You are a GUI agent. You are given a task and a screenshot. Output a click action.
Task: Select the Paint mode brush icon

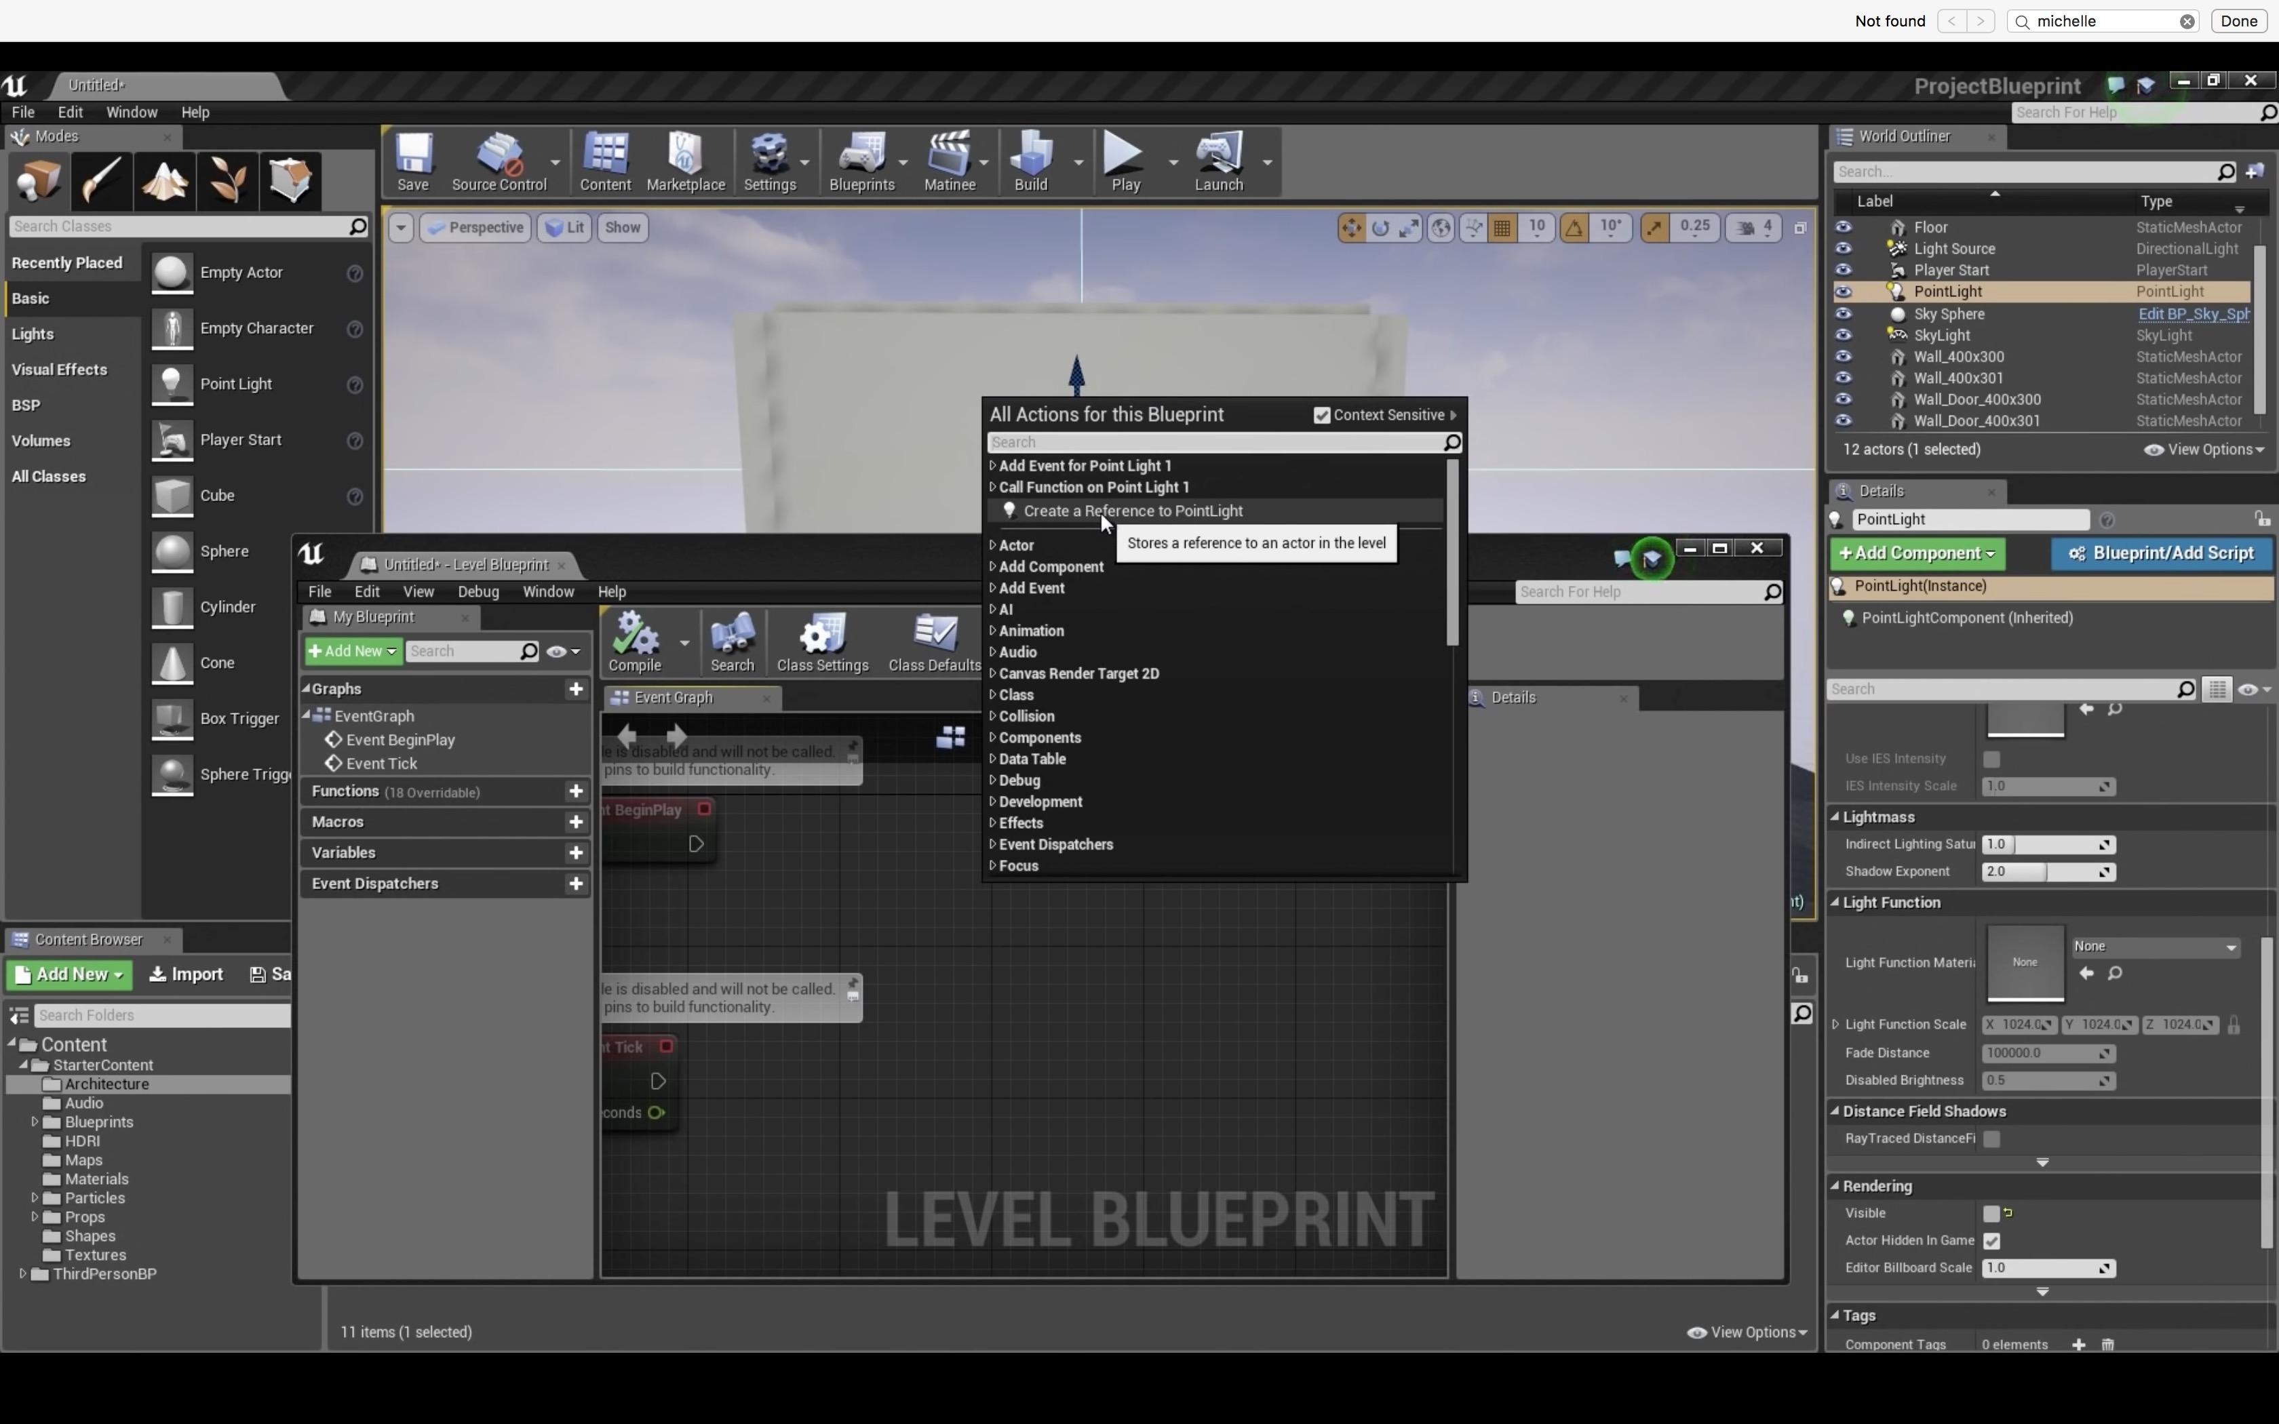(102, 180)
